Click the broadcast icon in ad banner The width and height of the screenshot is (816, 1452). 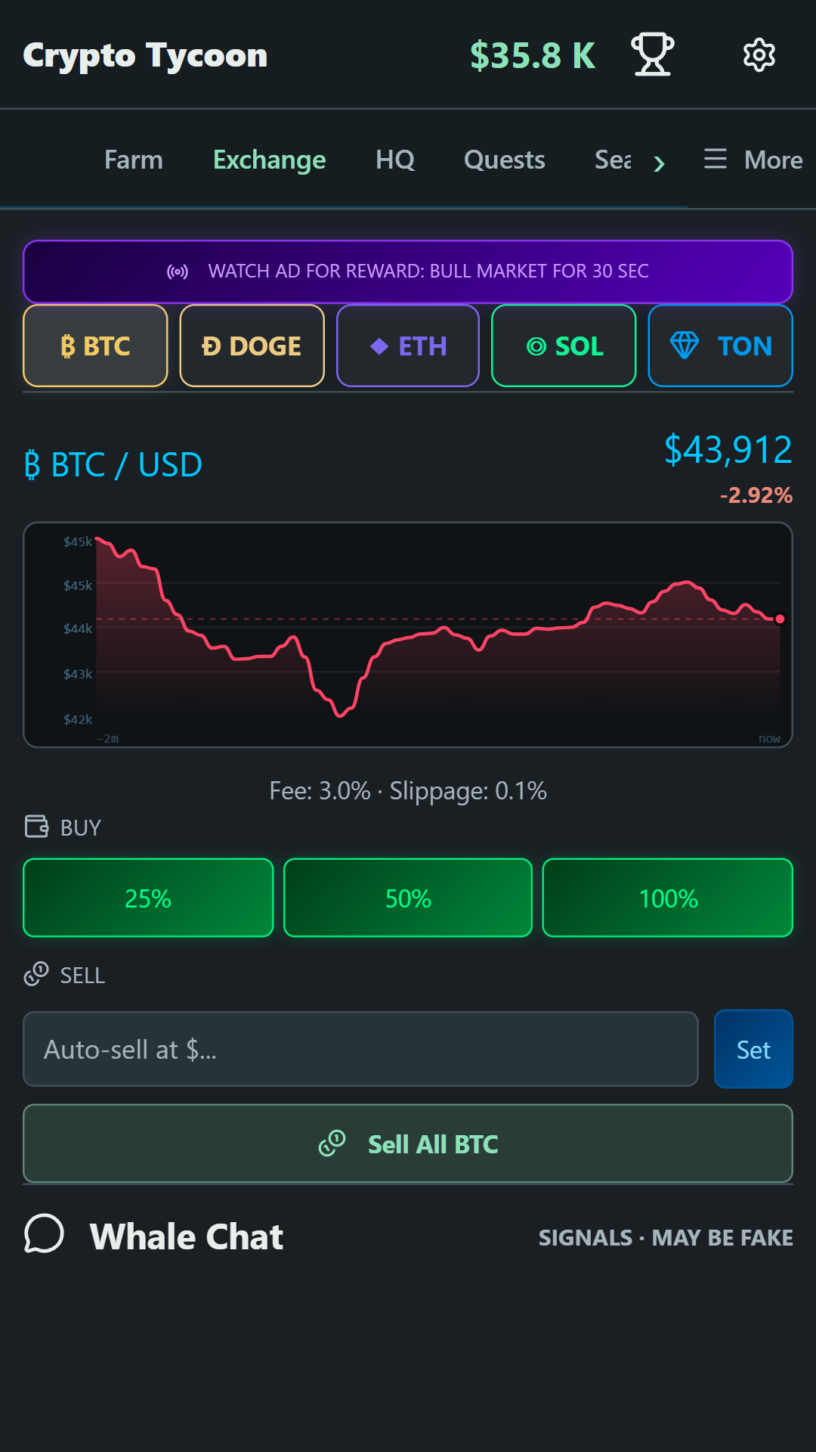click(178, 271)
